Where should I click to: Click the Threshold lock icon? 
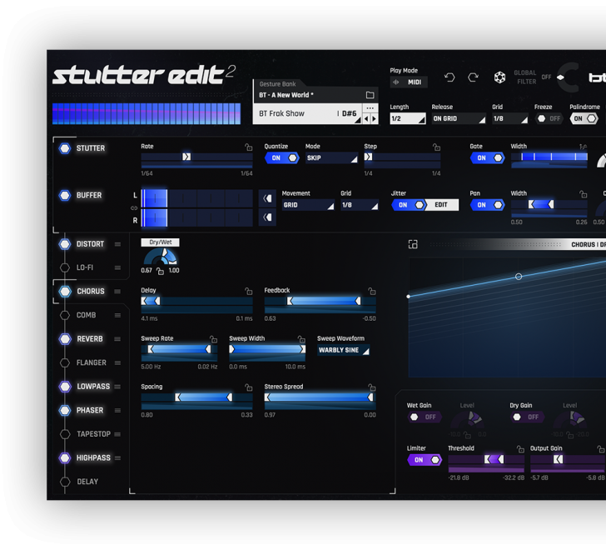tap(520, 449)
